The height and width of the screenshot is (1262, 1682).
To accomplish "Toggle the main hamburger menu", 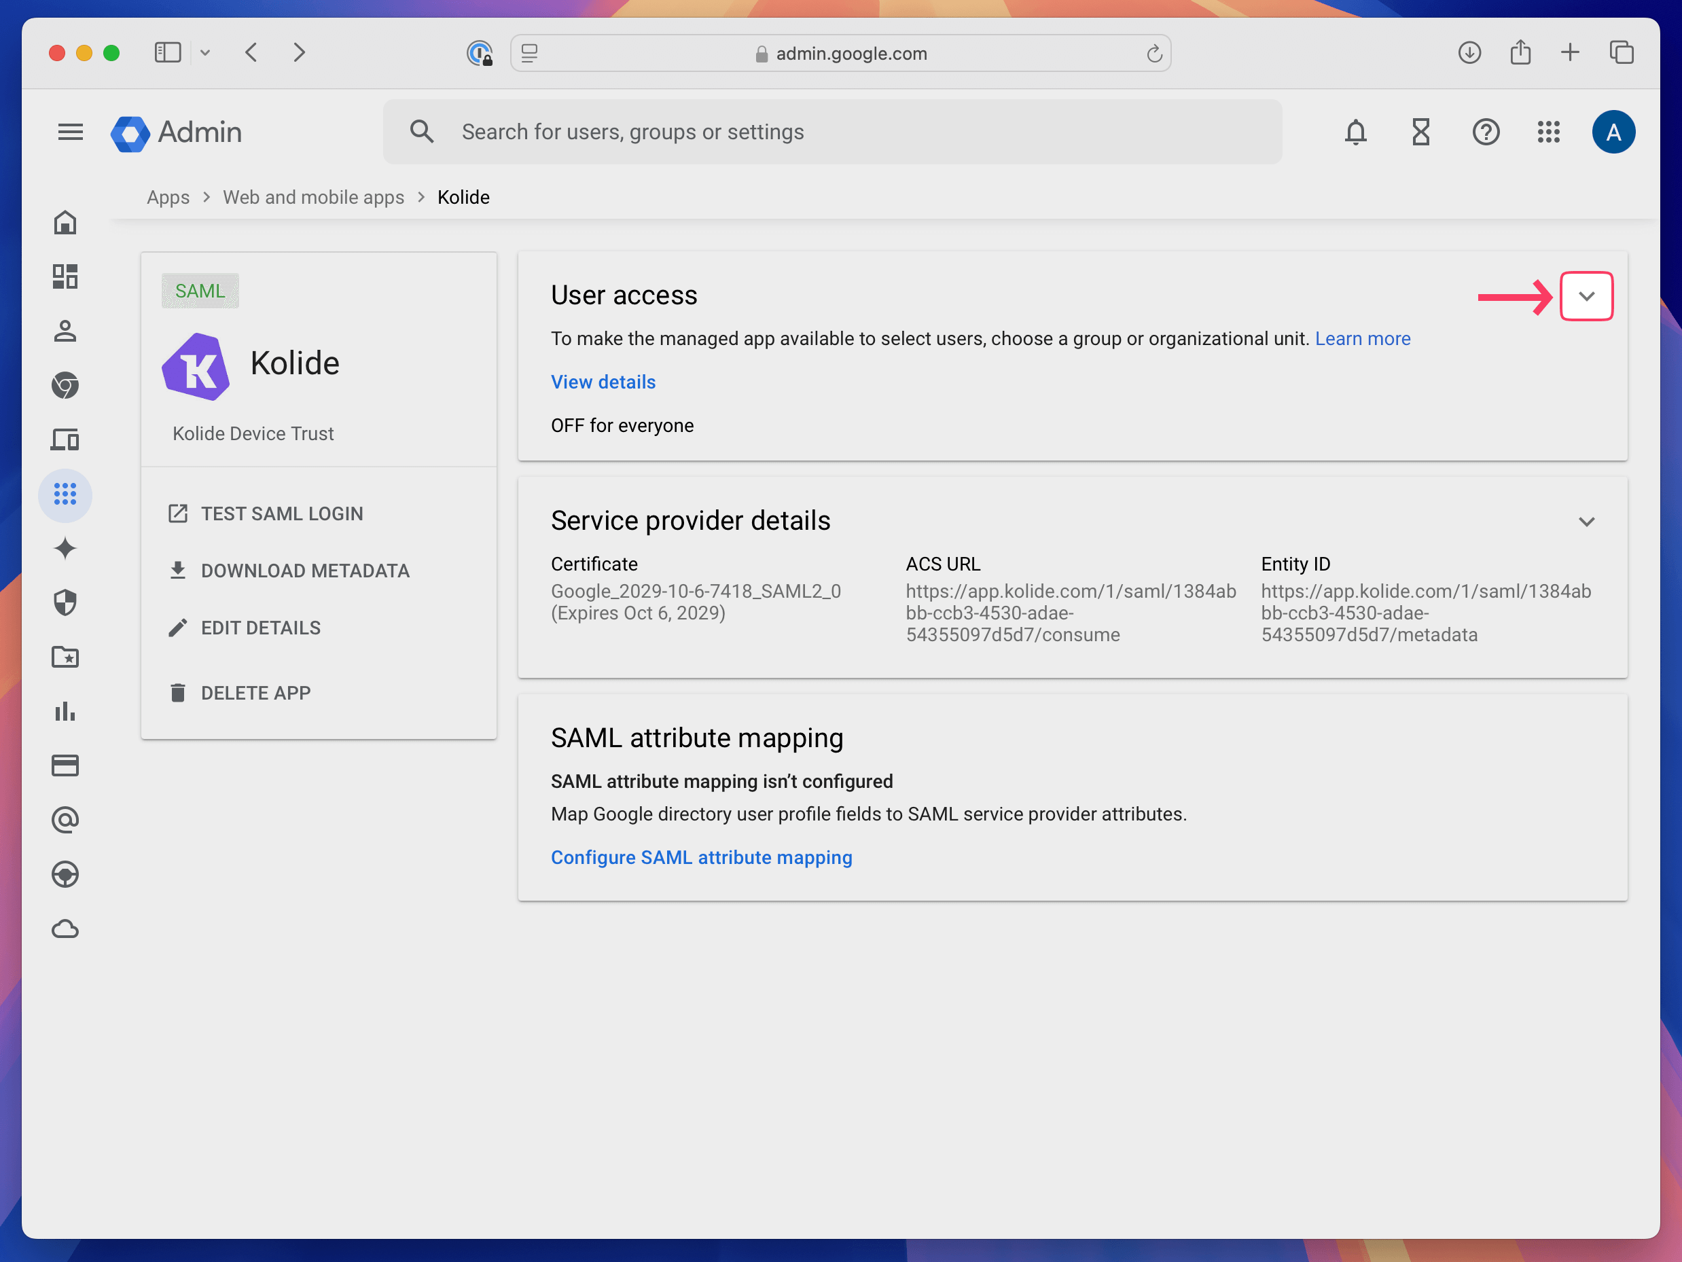I will 71,132.
